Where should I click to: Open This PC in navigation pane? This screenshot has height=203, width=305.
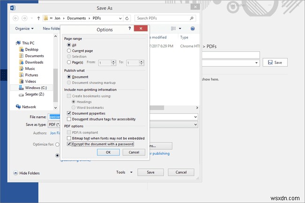(25, 43)
